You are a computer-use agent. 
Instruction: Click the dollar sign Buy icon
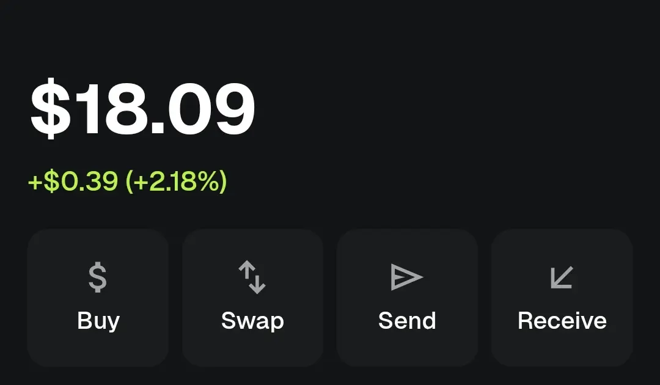pos(98,277)
